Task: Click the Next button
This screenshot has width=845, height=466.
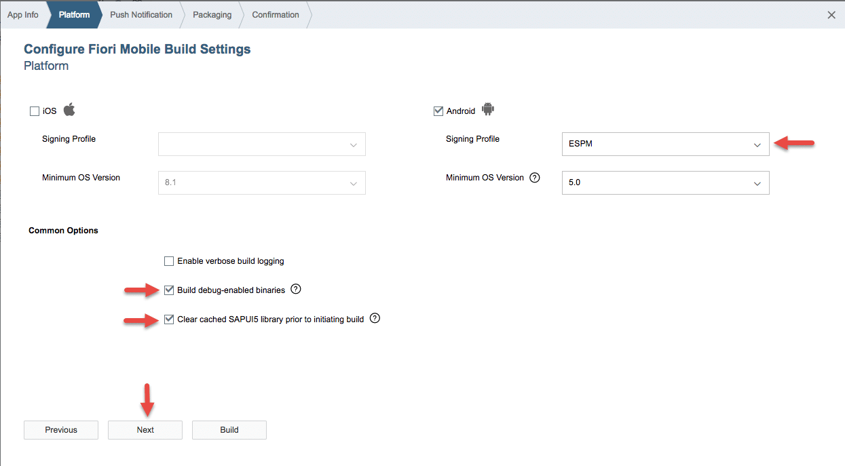Action: click(145, 430)
